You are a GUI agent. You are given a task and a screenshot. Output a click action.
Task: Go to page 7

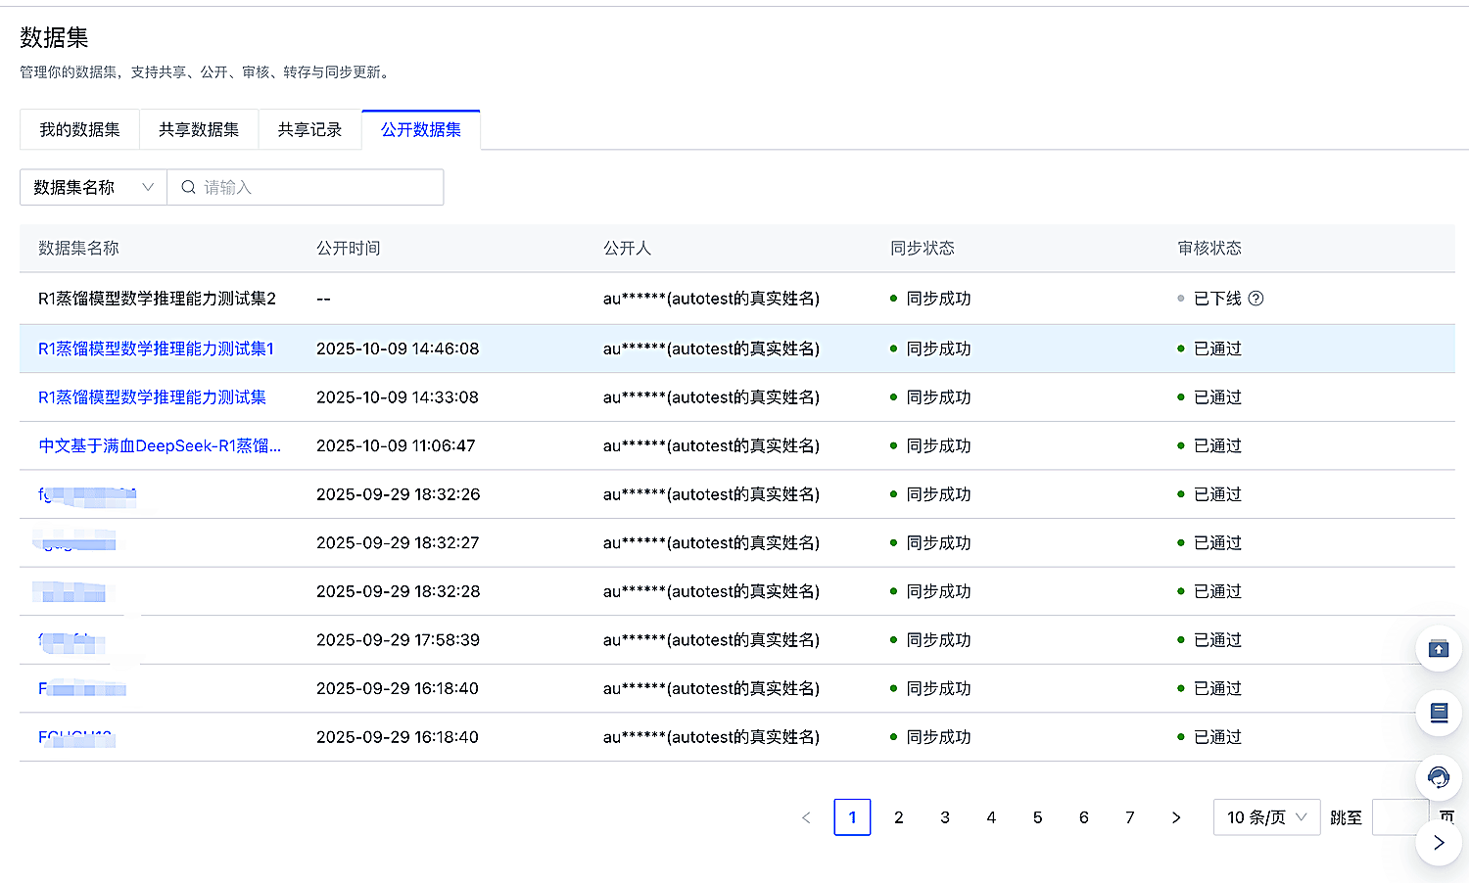pos(1130,817)
